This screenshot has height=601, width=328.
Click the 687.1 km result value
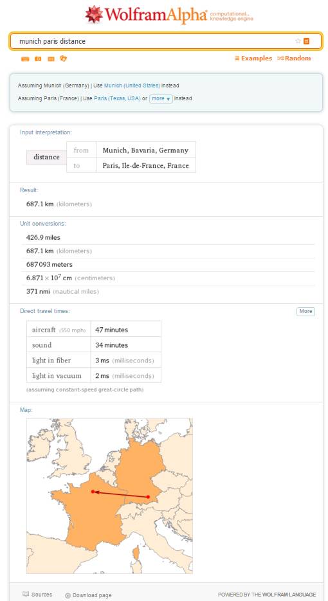pos(40,204)
